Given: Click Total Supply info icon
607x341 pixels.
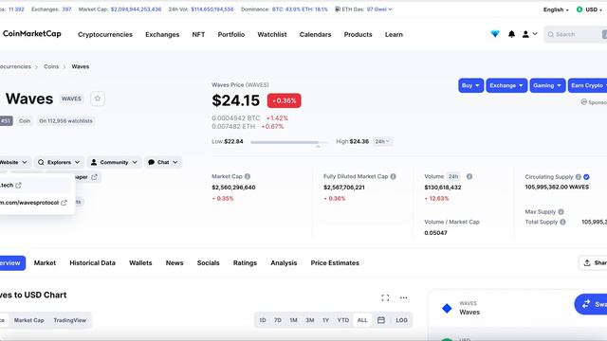Looking at the screenshot, I should [562, 222].
